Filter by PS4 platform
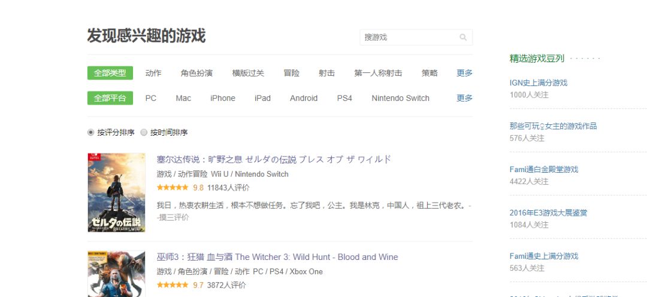This screenshot has height=297, width=647. [344, 98]
